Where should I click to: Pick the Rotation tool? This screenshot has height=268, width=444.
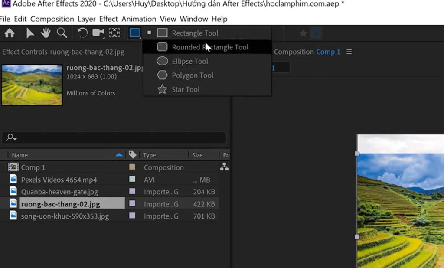tap(82, 33)
